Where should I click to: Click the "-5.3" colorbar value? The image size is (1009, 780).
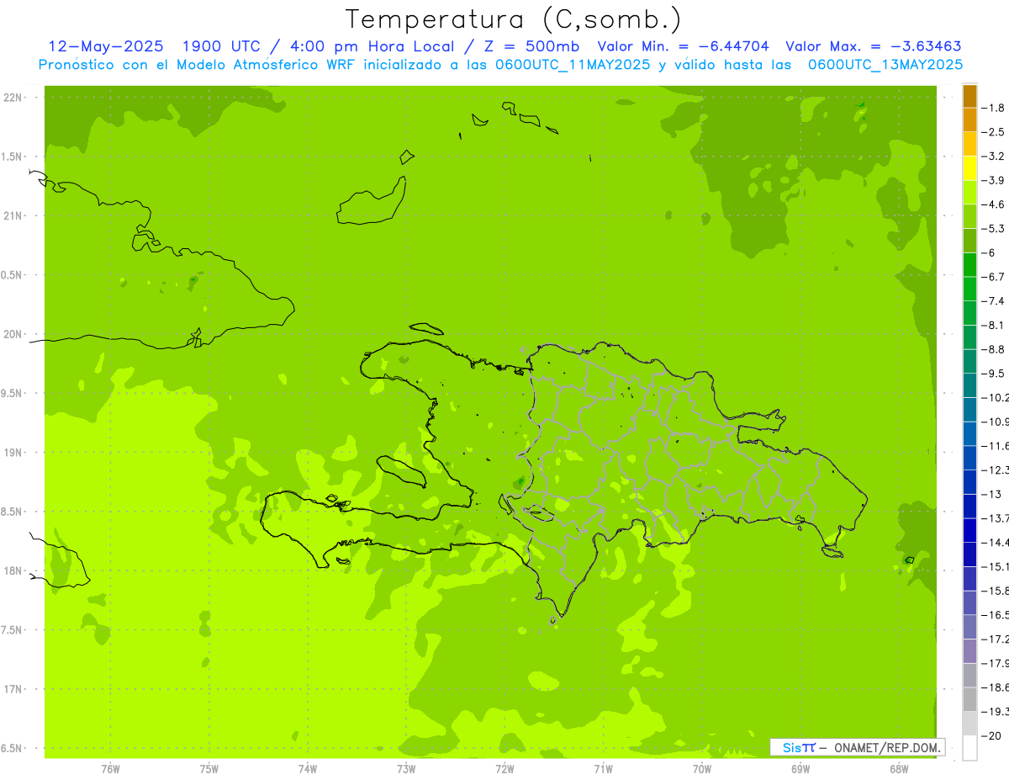coord(992,229)
